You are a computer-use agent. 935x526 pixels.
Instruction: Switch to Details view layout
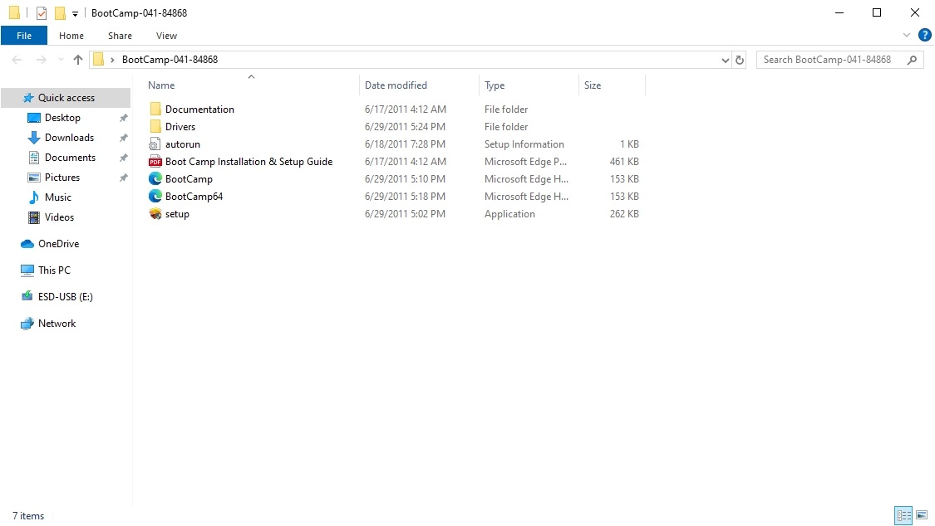pos(904,515)
